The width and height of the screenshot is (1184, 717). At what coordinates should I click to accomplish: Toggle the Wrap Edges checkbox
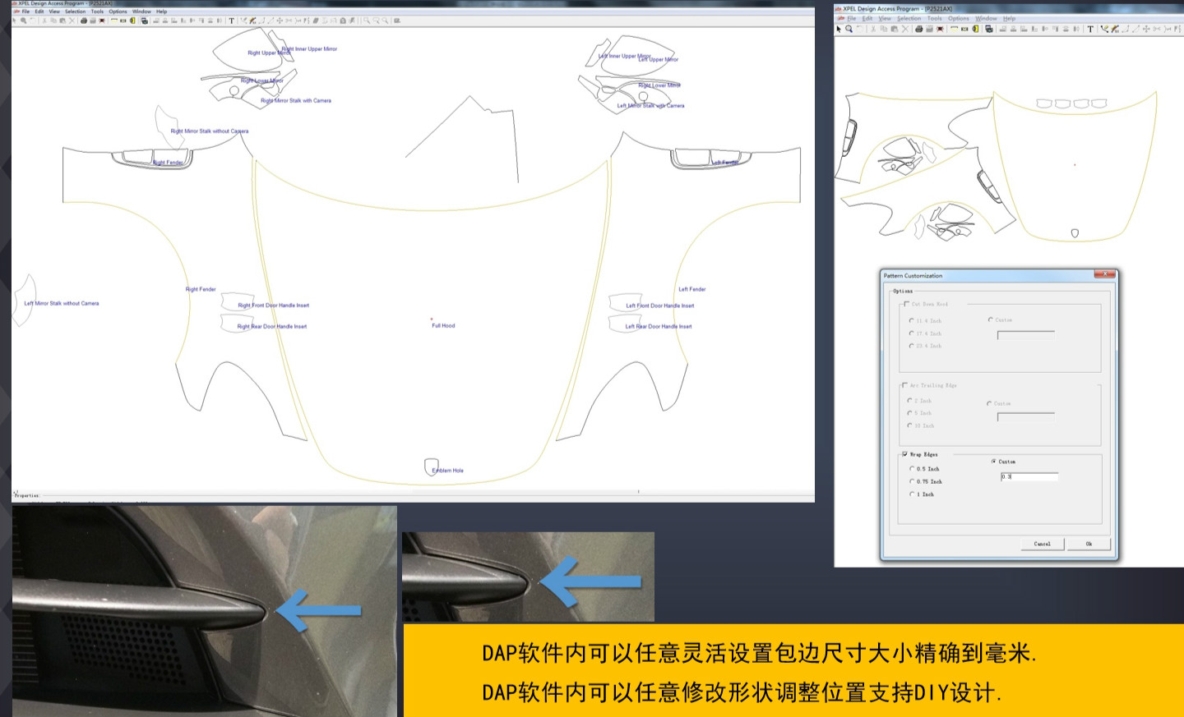tap(905, 454)
